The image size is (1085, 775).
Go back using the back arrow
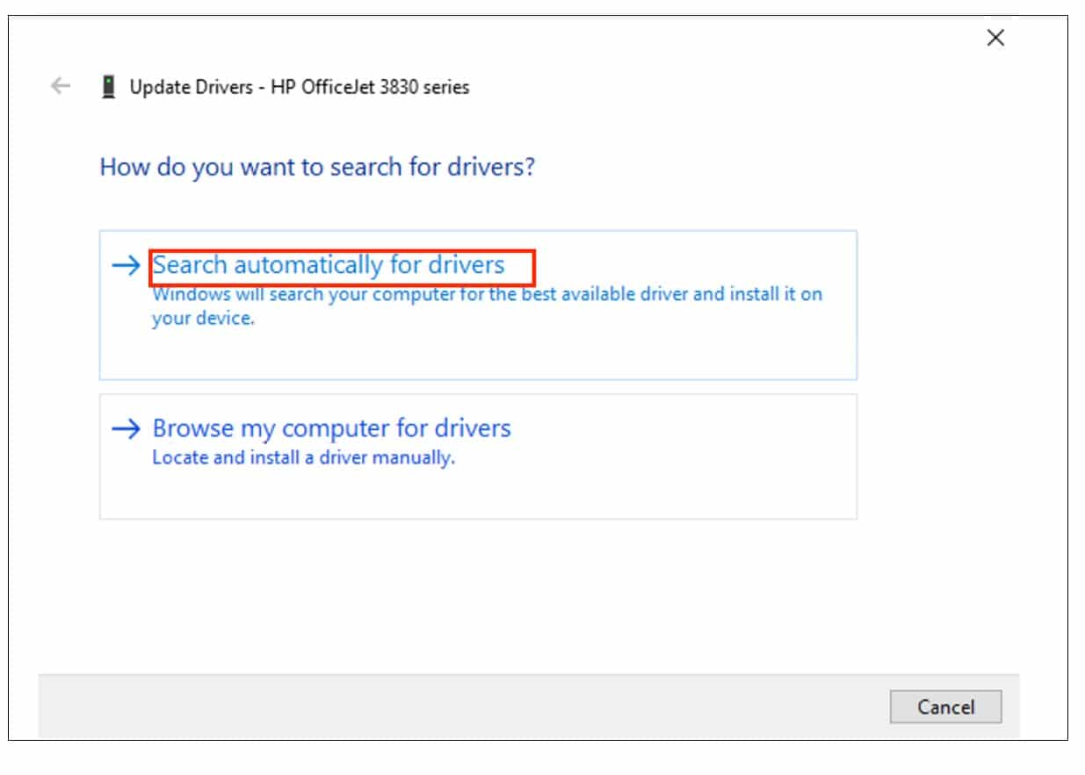[60, 86]
